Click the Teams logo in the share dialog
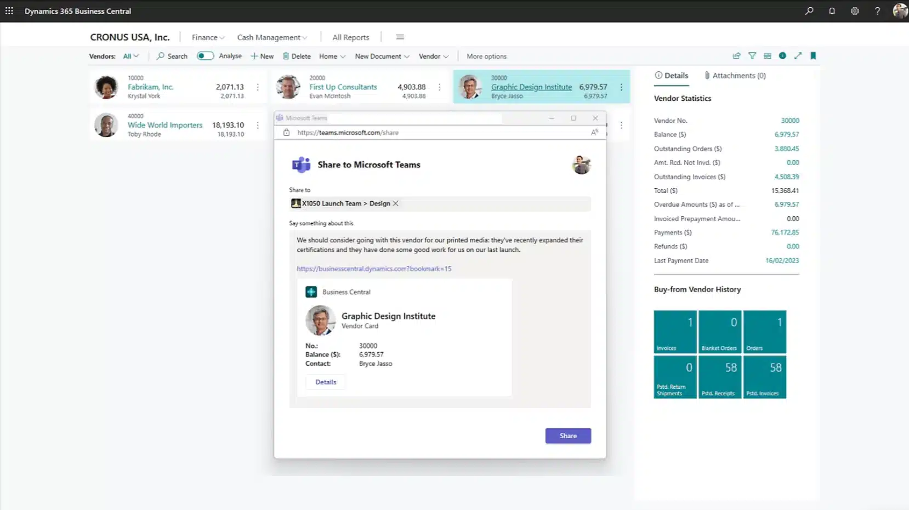Image resolution: width=909 pixels, height=510 pixels. 301,165
